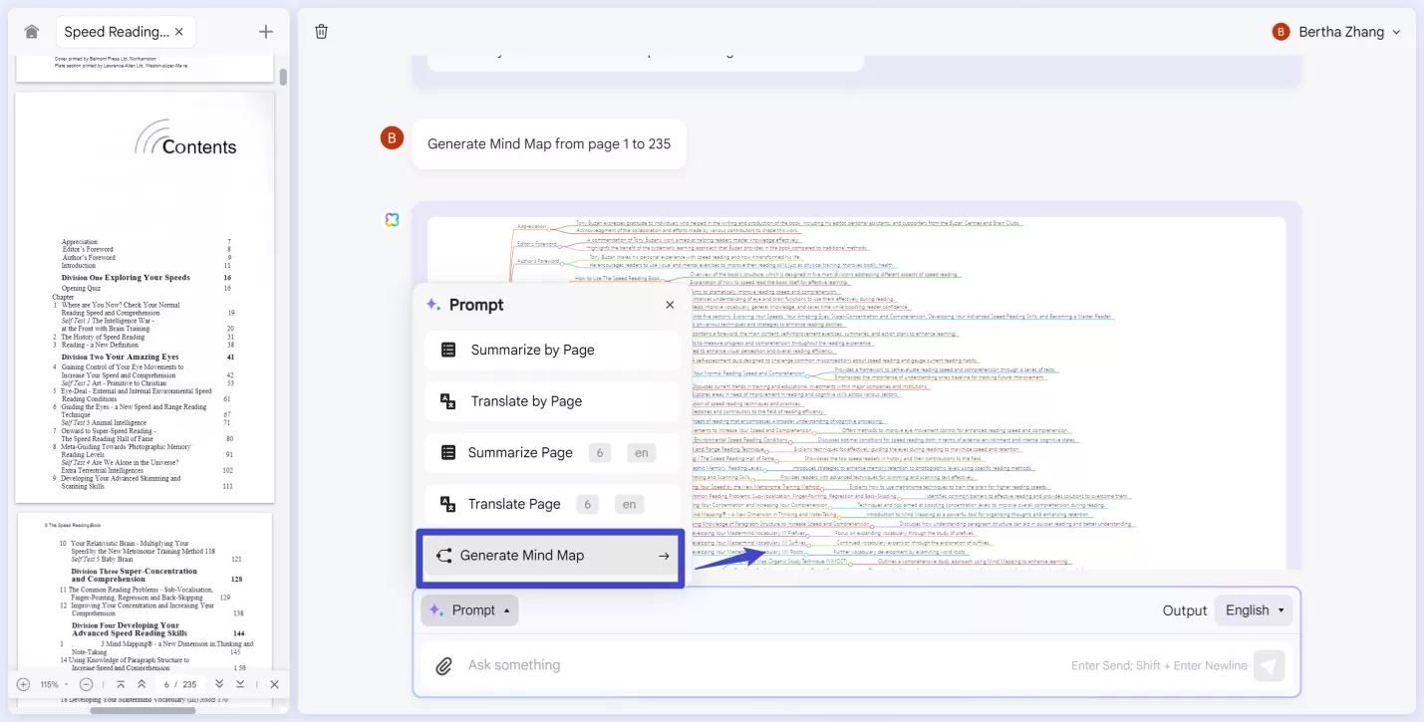
Task: Click the horizontal scrollbar of PDF panel
Action: pos(142,710)
